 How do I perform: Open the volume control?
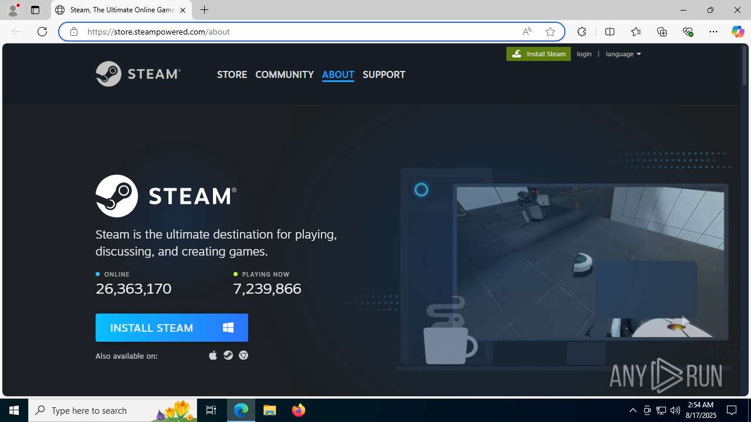pyautogui.click(x=675, y=410)
